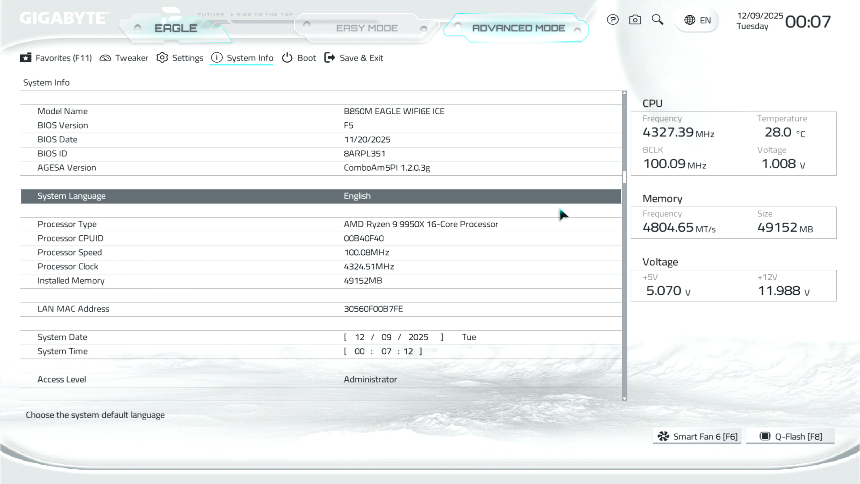Click the Favorites star folder icon
860x484 pixels.
26,58
